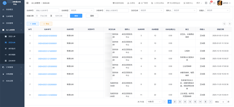The image size is (234, 107).
Task: Click the 创建日期 column header
Action: [x=221, y=30]
